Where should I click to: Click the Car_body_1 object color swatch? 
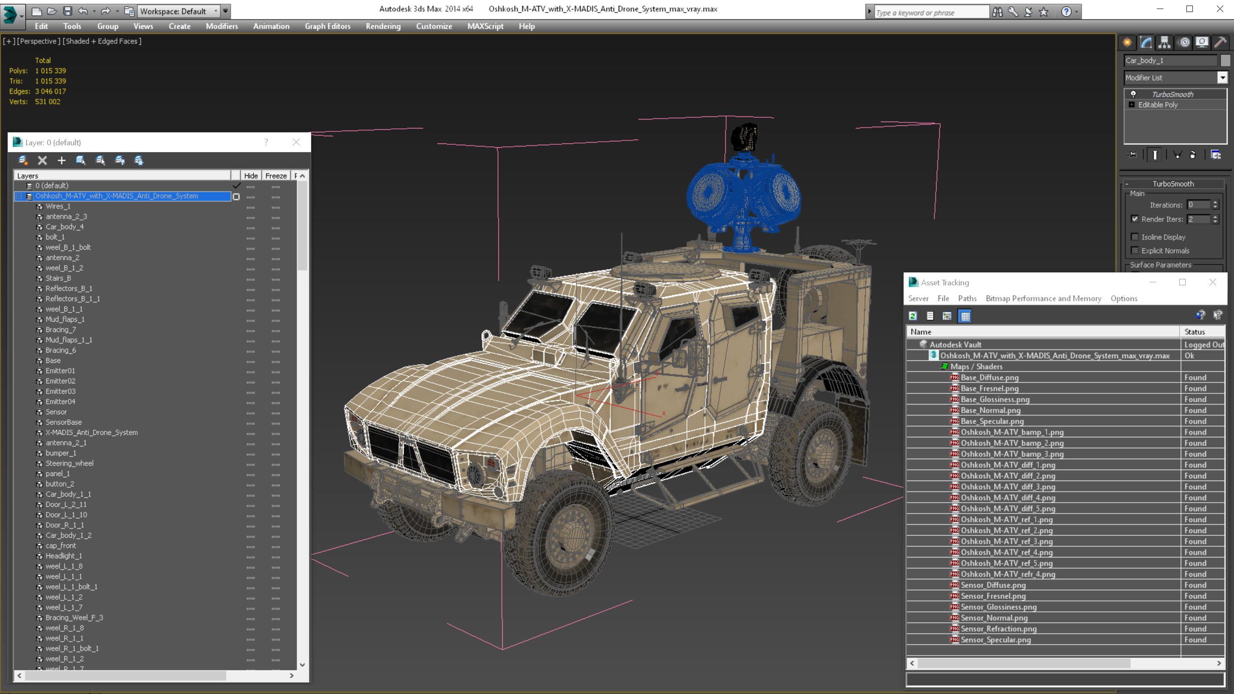[x=1225, y=60]
